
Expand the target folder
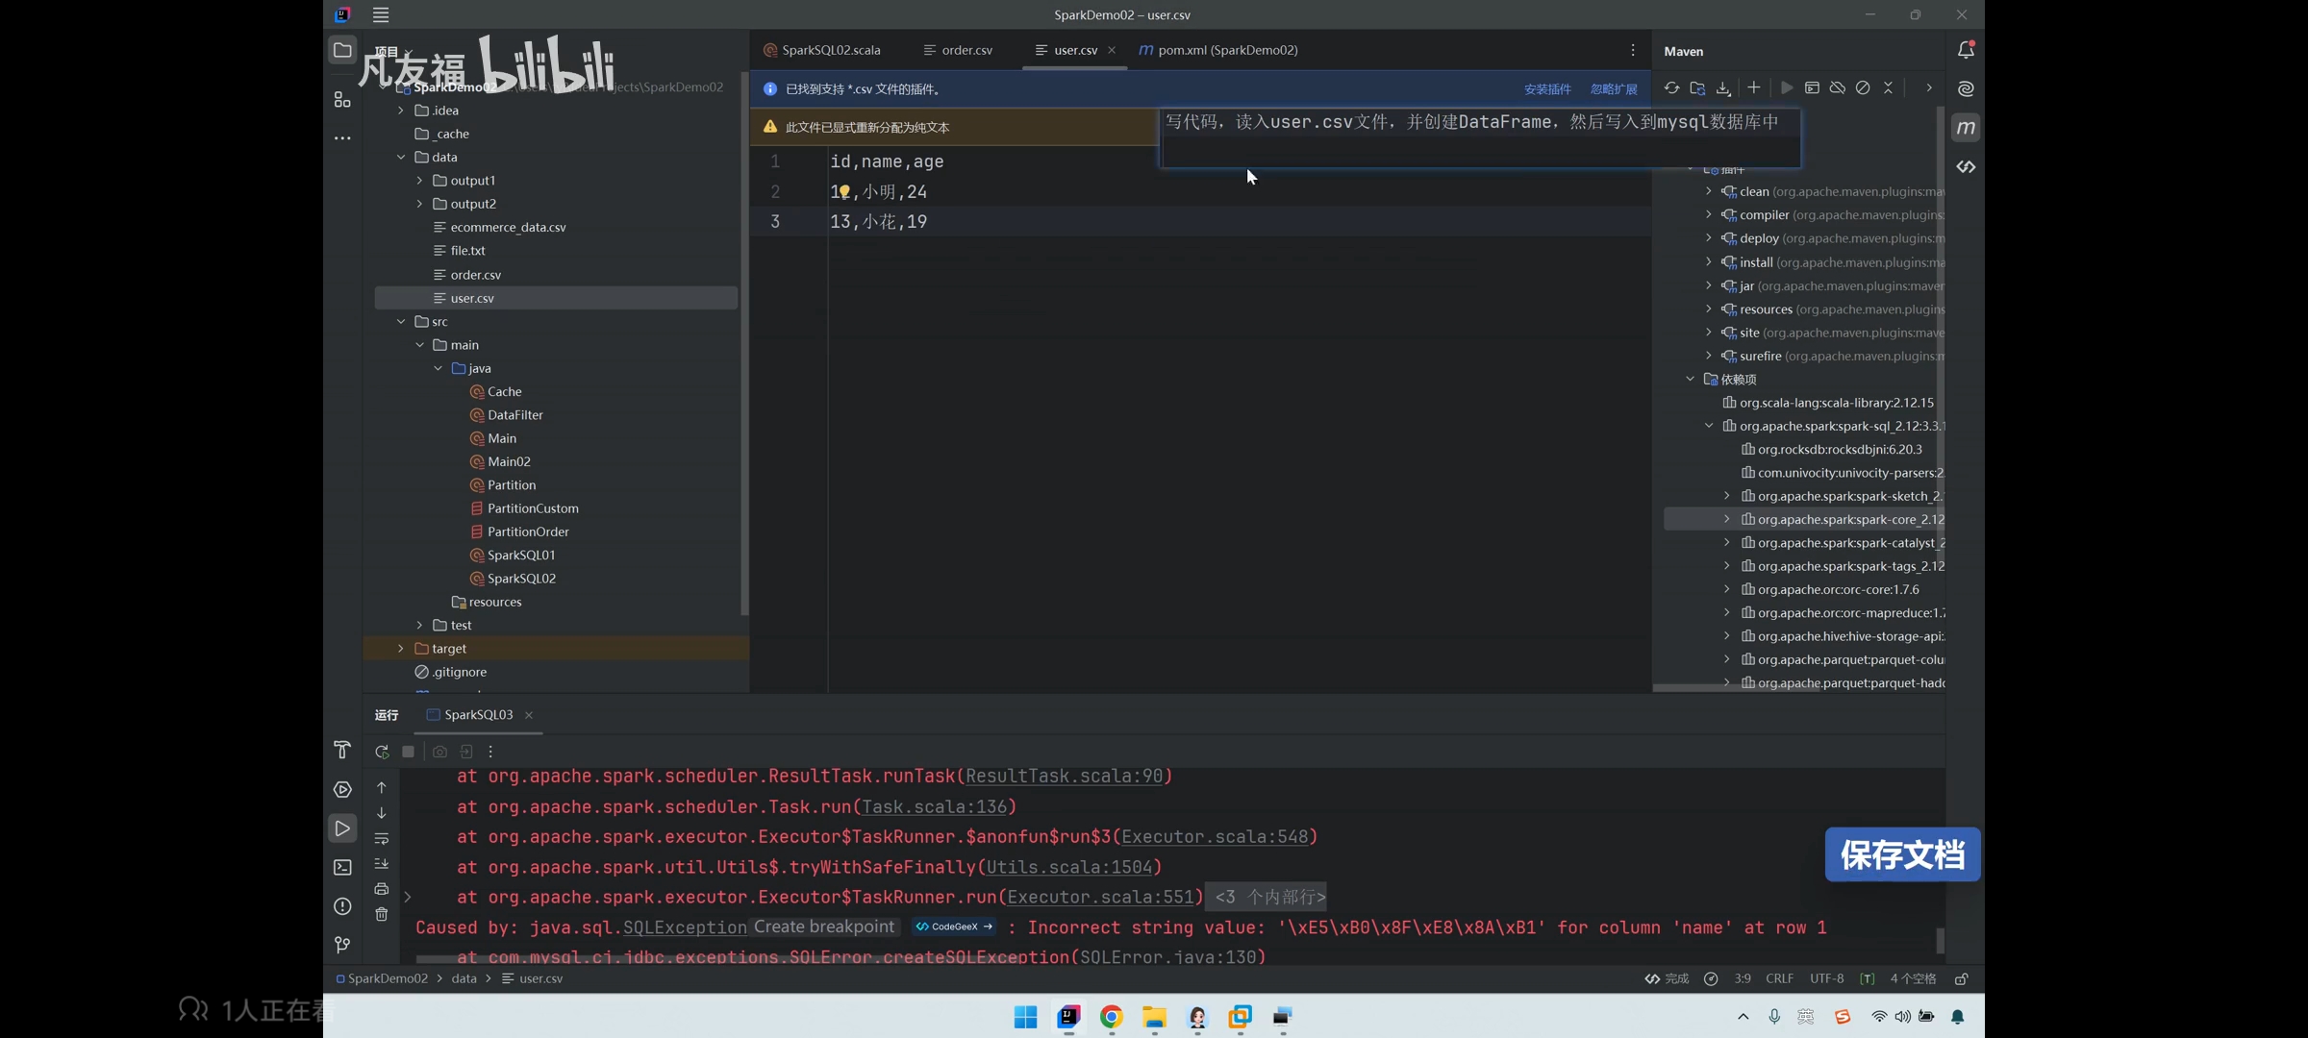(x=401, y=649)
